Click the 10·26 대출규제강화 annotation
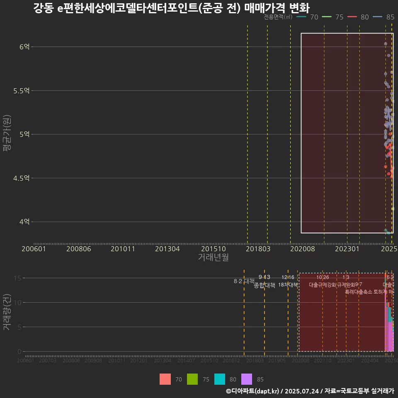Image resolution: width=398 pixels, height=398 pixels. pyautogui.click(x=323, y=281)
